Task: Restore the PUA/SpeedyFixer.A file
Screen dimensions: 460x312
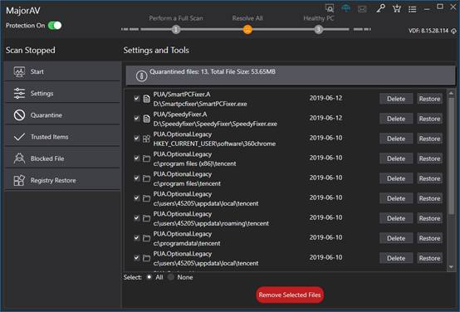Action: pos(430,119)
